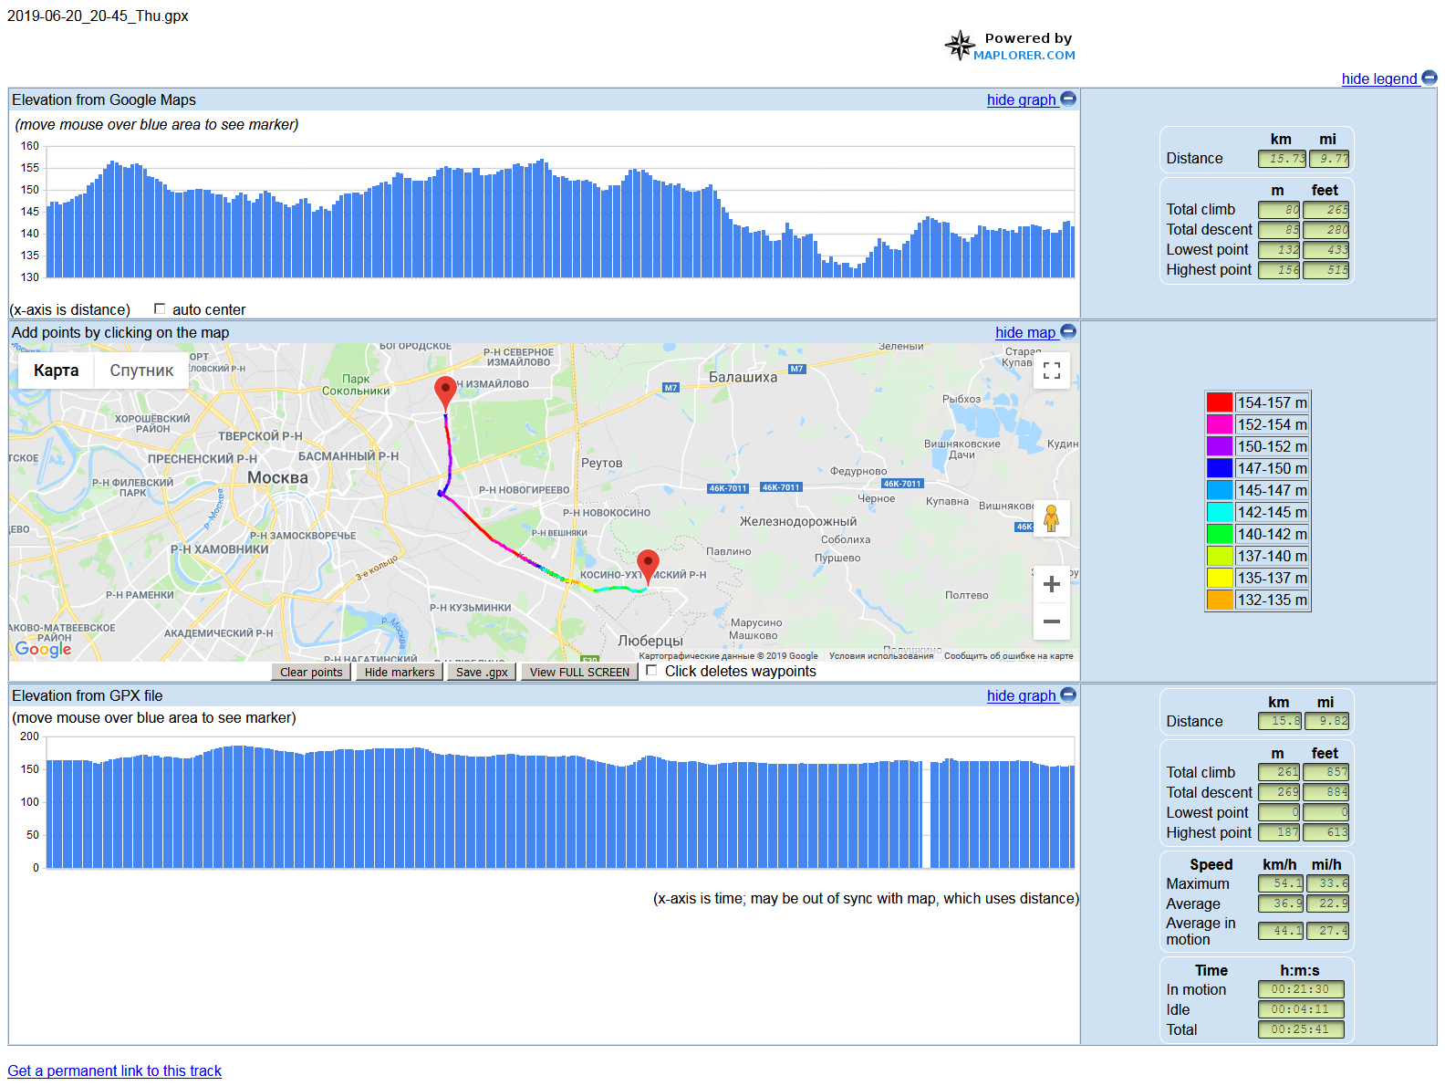The width and height of the screenshot is (1445, 1086).
Task: Click the end red marker near Kosino-Ukhtomsky
Action: click(x=648, y=564)
